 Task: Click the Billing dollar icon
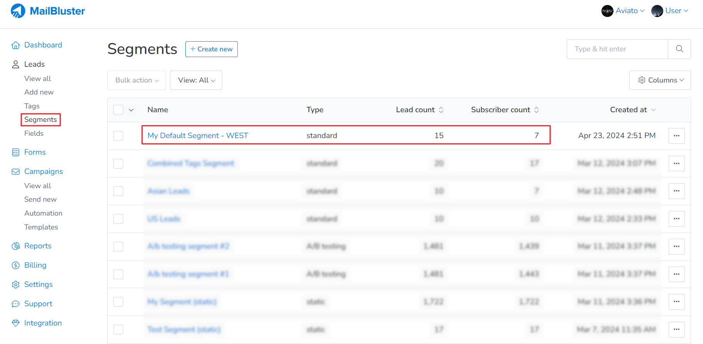tap(15, 265)
